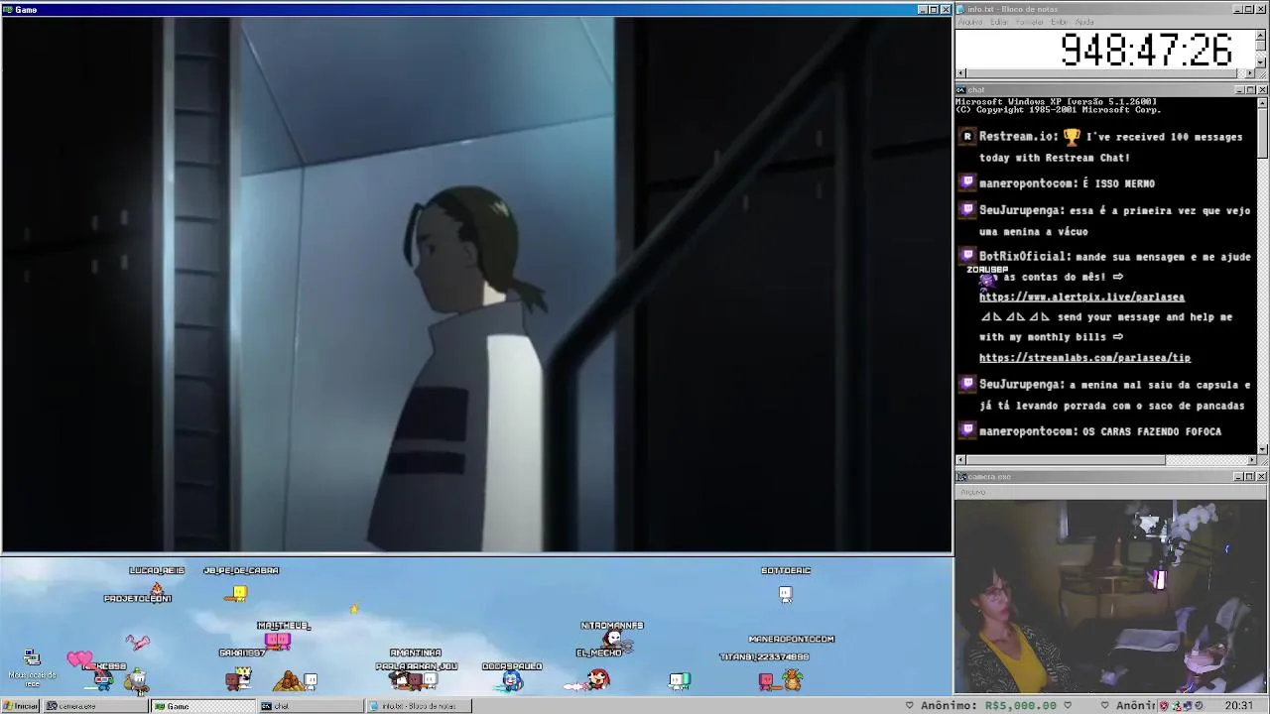Click the LUCAO_REIS avatar character
This screenshot has height=714, width=1270.
click(157, 588)
